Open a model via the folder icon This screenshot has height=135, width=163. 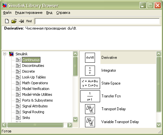click(14, 21)
